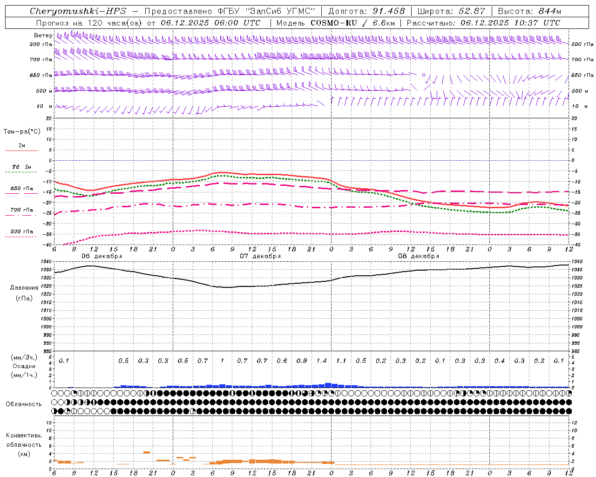596x477 pixels.
Task: Click the date label '08 декабря'
Action: pyautogui.click(x=419, y=256)
